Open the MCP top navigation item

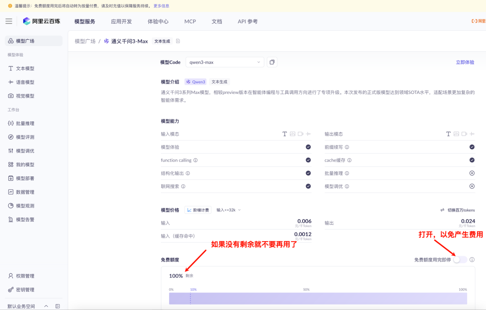pos(190,22)
